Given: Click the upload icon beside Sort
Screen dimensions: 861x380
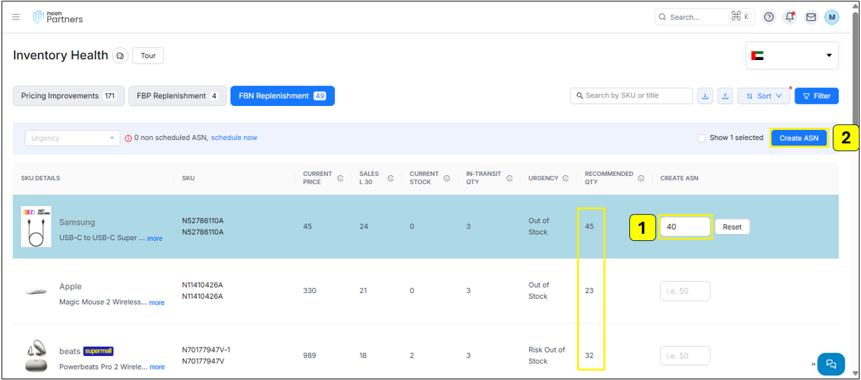Looking at the screenshot, I should pyautogui.click(x=725, y=96).
